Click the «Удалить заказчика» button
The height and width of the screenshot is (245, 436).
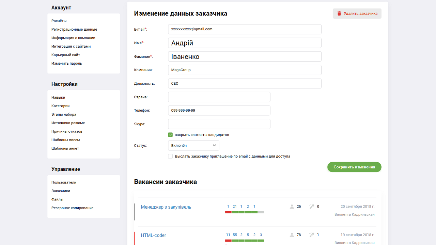pyautogui.click(x=357, y=13)
